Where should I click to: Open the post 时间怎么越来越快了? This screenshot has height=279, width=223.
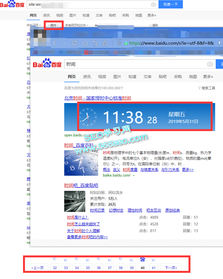pos(83,224)
